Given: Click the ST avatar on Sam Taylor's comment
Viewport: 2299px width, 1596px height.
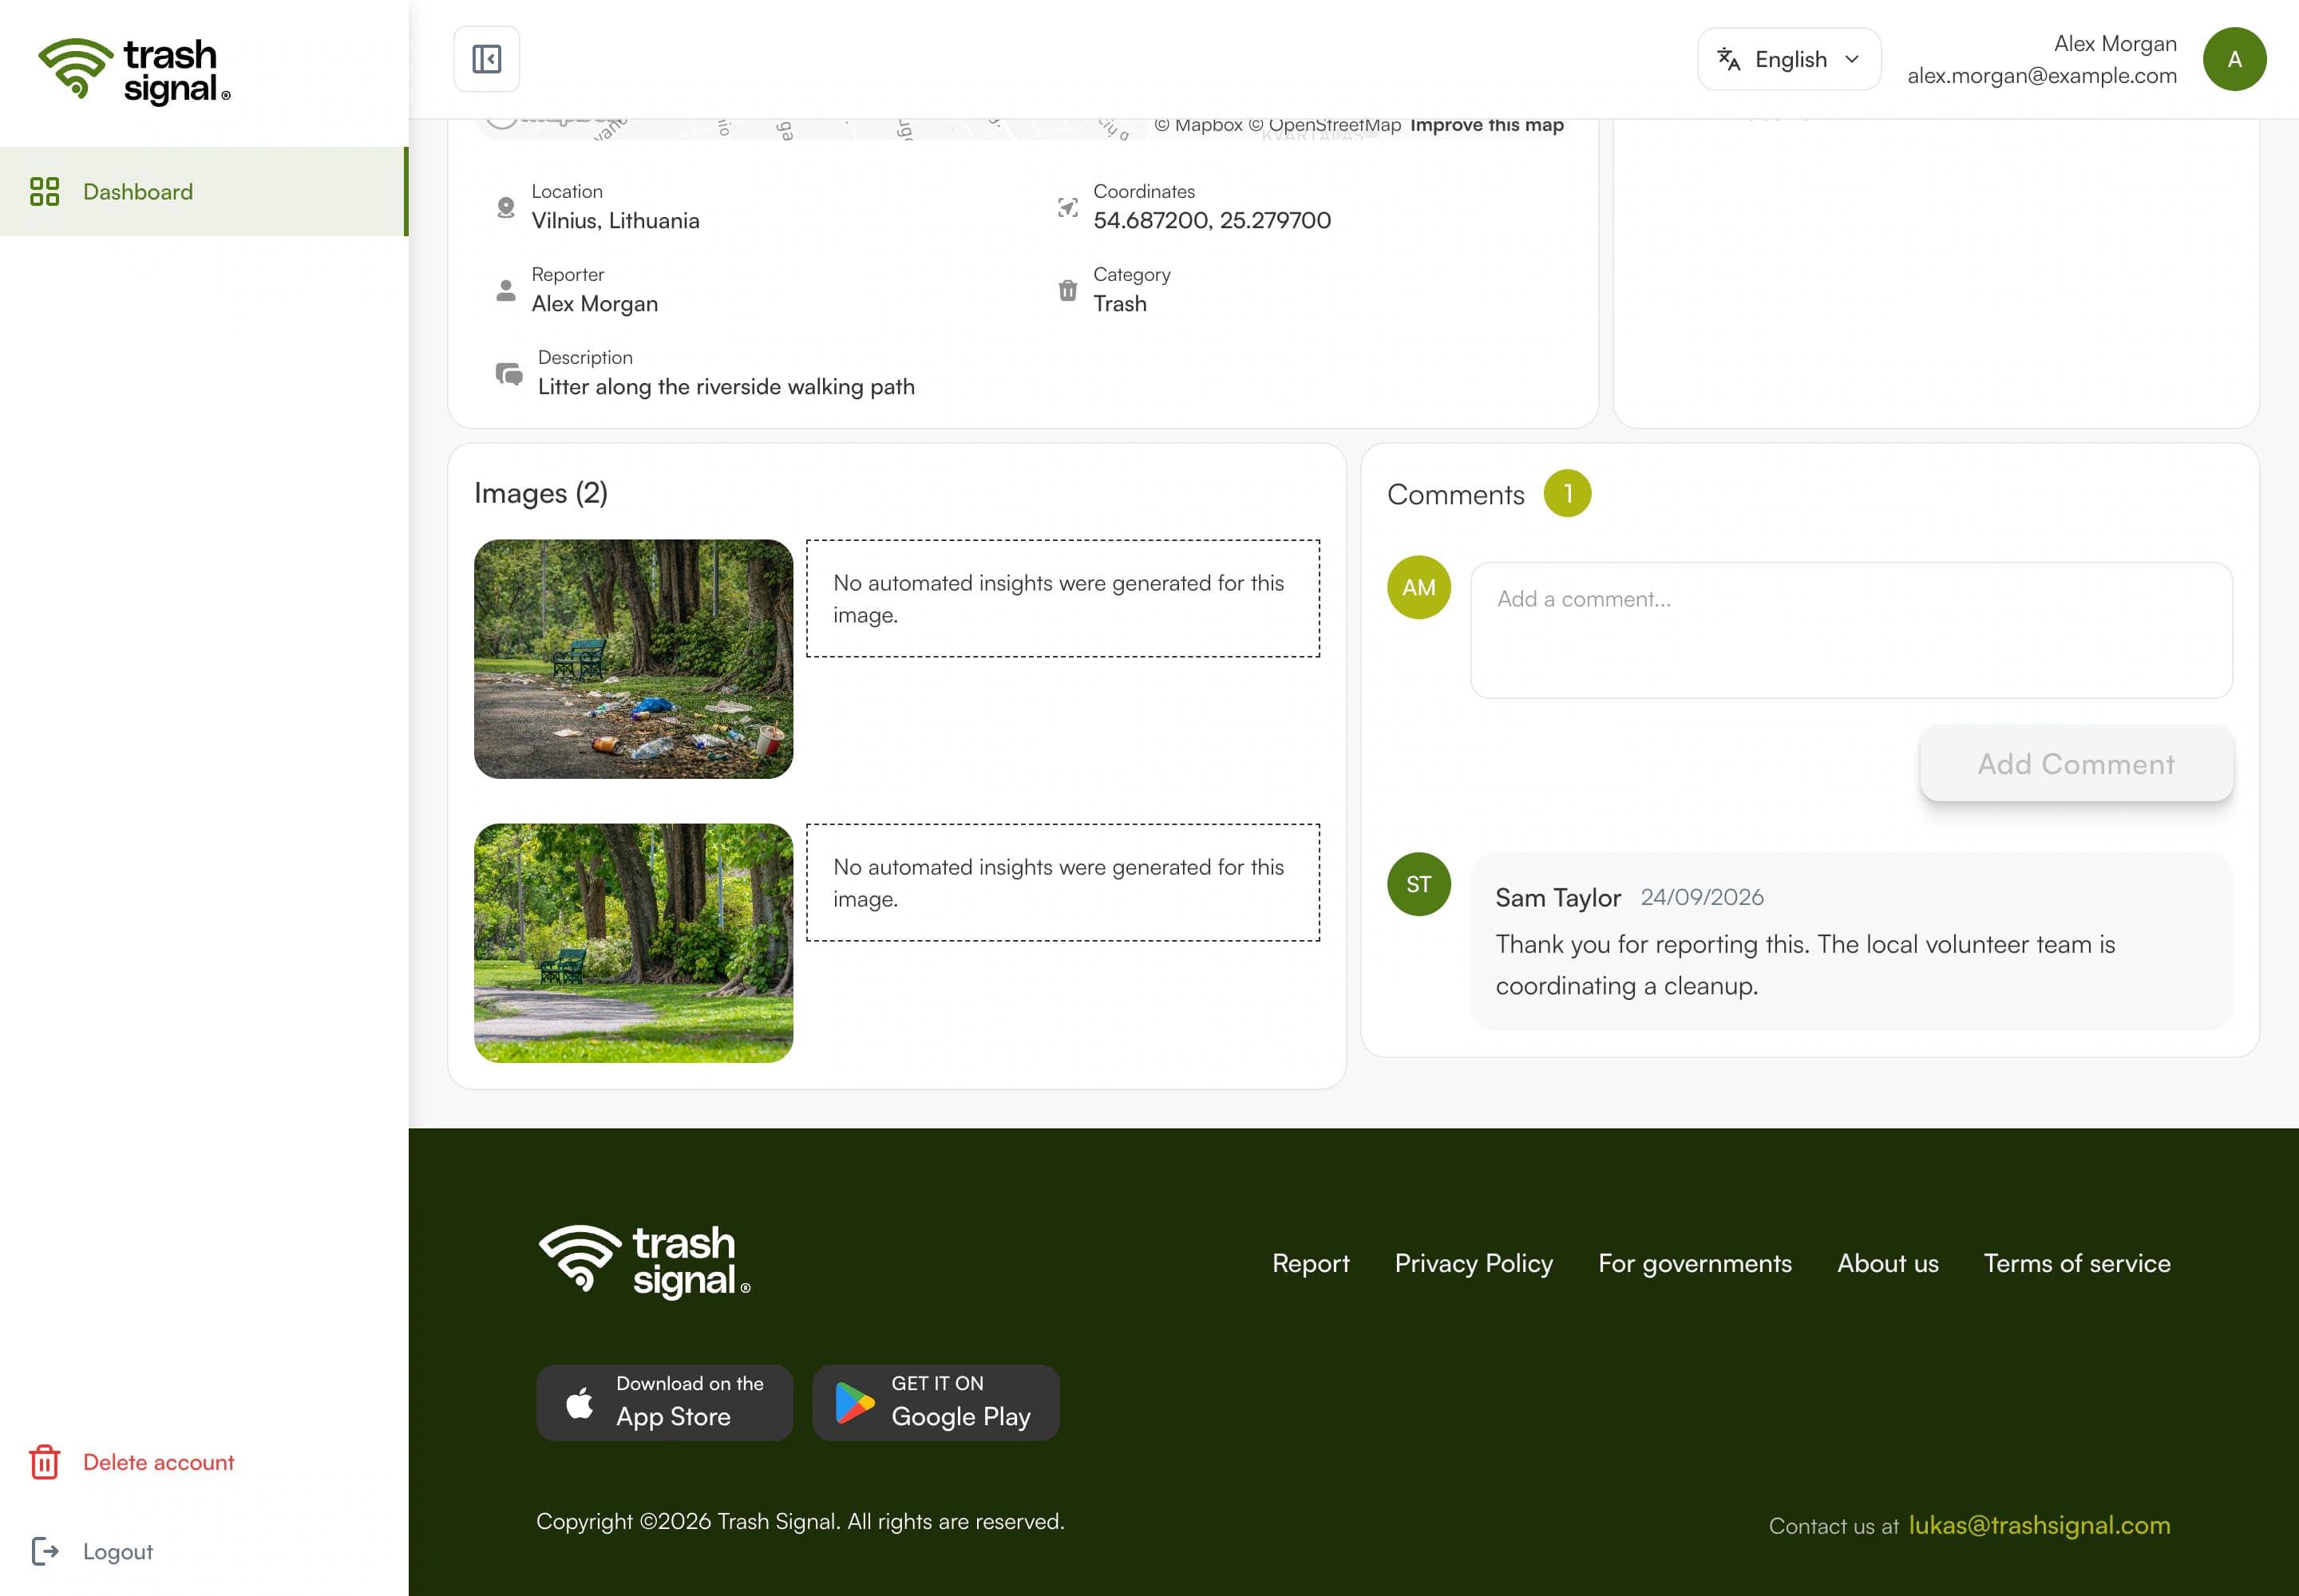Looking at the screenshot, I should pos(1419,884).
